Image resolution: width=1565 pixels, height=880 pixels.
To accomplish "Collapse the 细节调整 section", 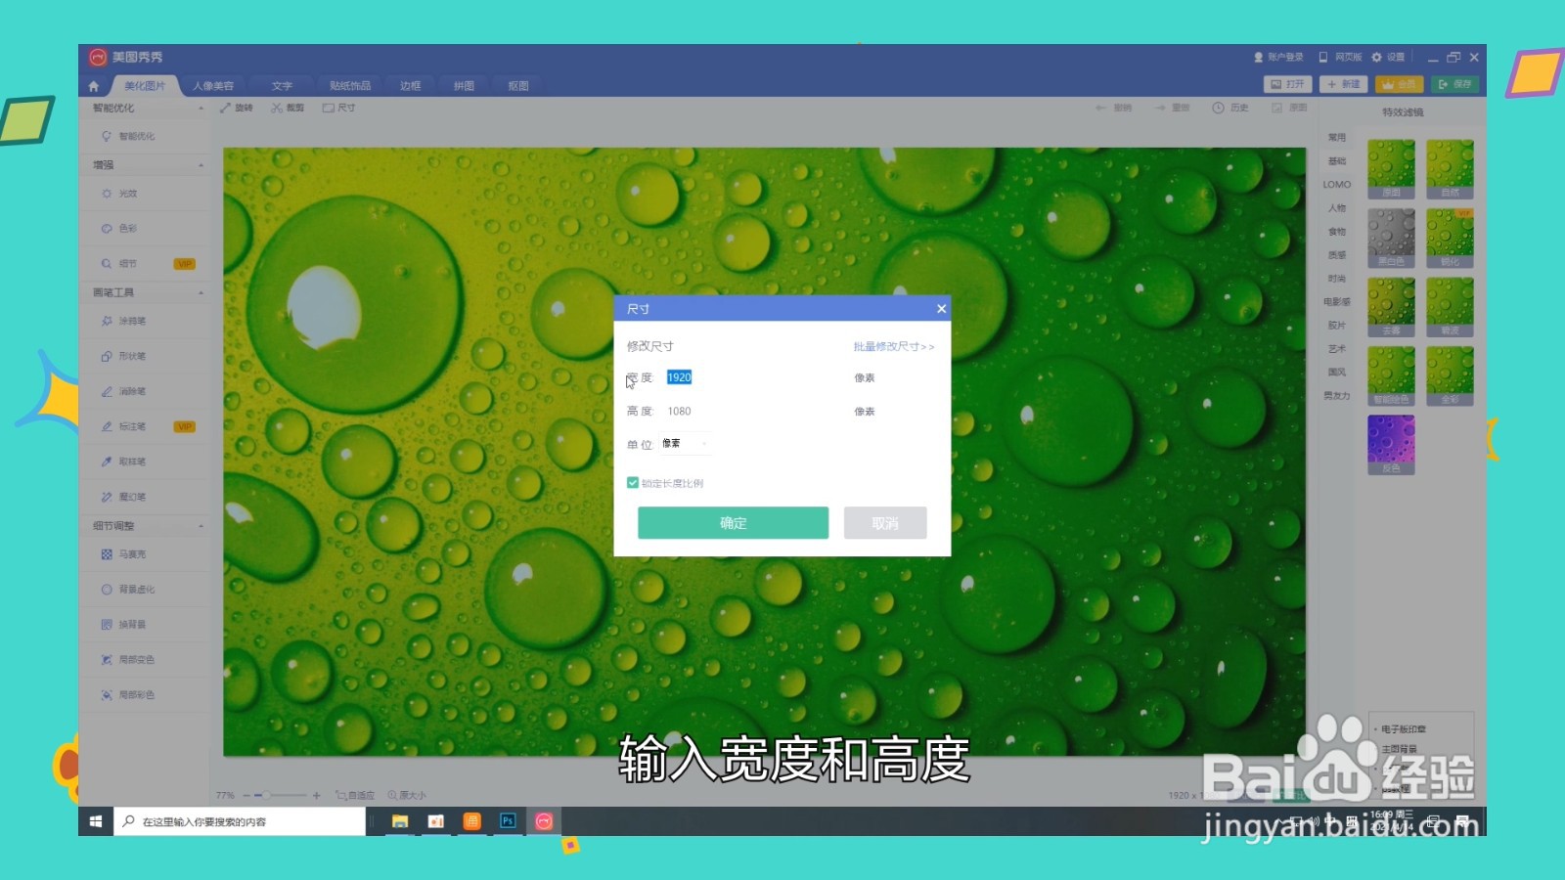I will (x=201, y=526).
